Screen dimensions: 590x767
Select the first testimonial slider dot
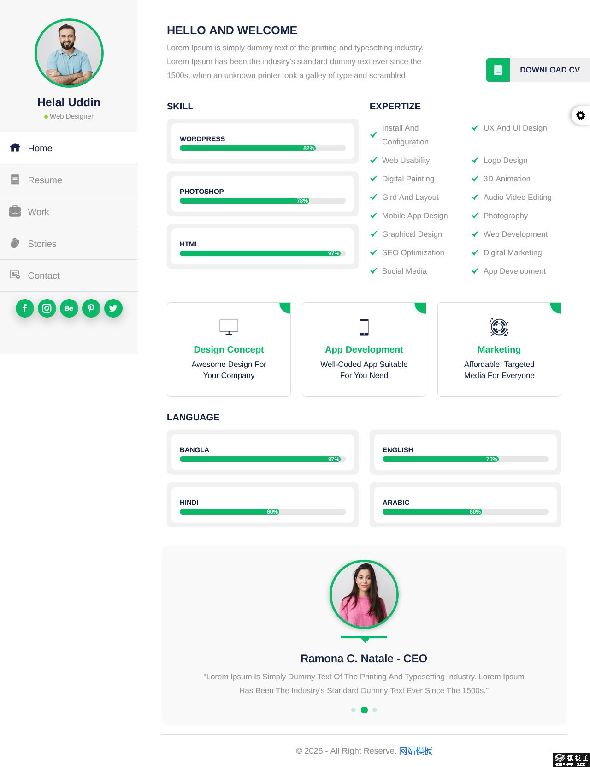(354, 710)
